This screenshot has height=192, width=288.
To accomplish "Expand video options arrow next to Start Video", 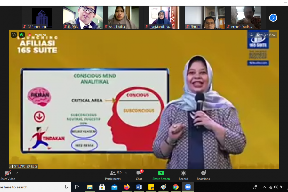I will (17, 173).
